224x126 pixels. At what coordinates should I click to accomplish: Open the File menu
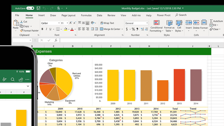pyautogui.click(x=17, y=15)
